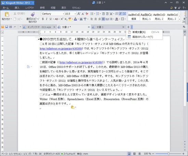Screen dimensions: 188x156
Task: Open Kingsoft Writer 2013 application menu dropdown
Action: pyautogui.click(x=33, y=3)
